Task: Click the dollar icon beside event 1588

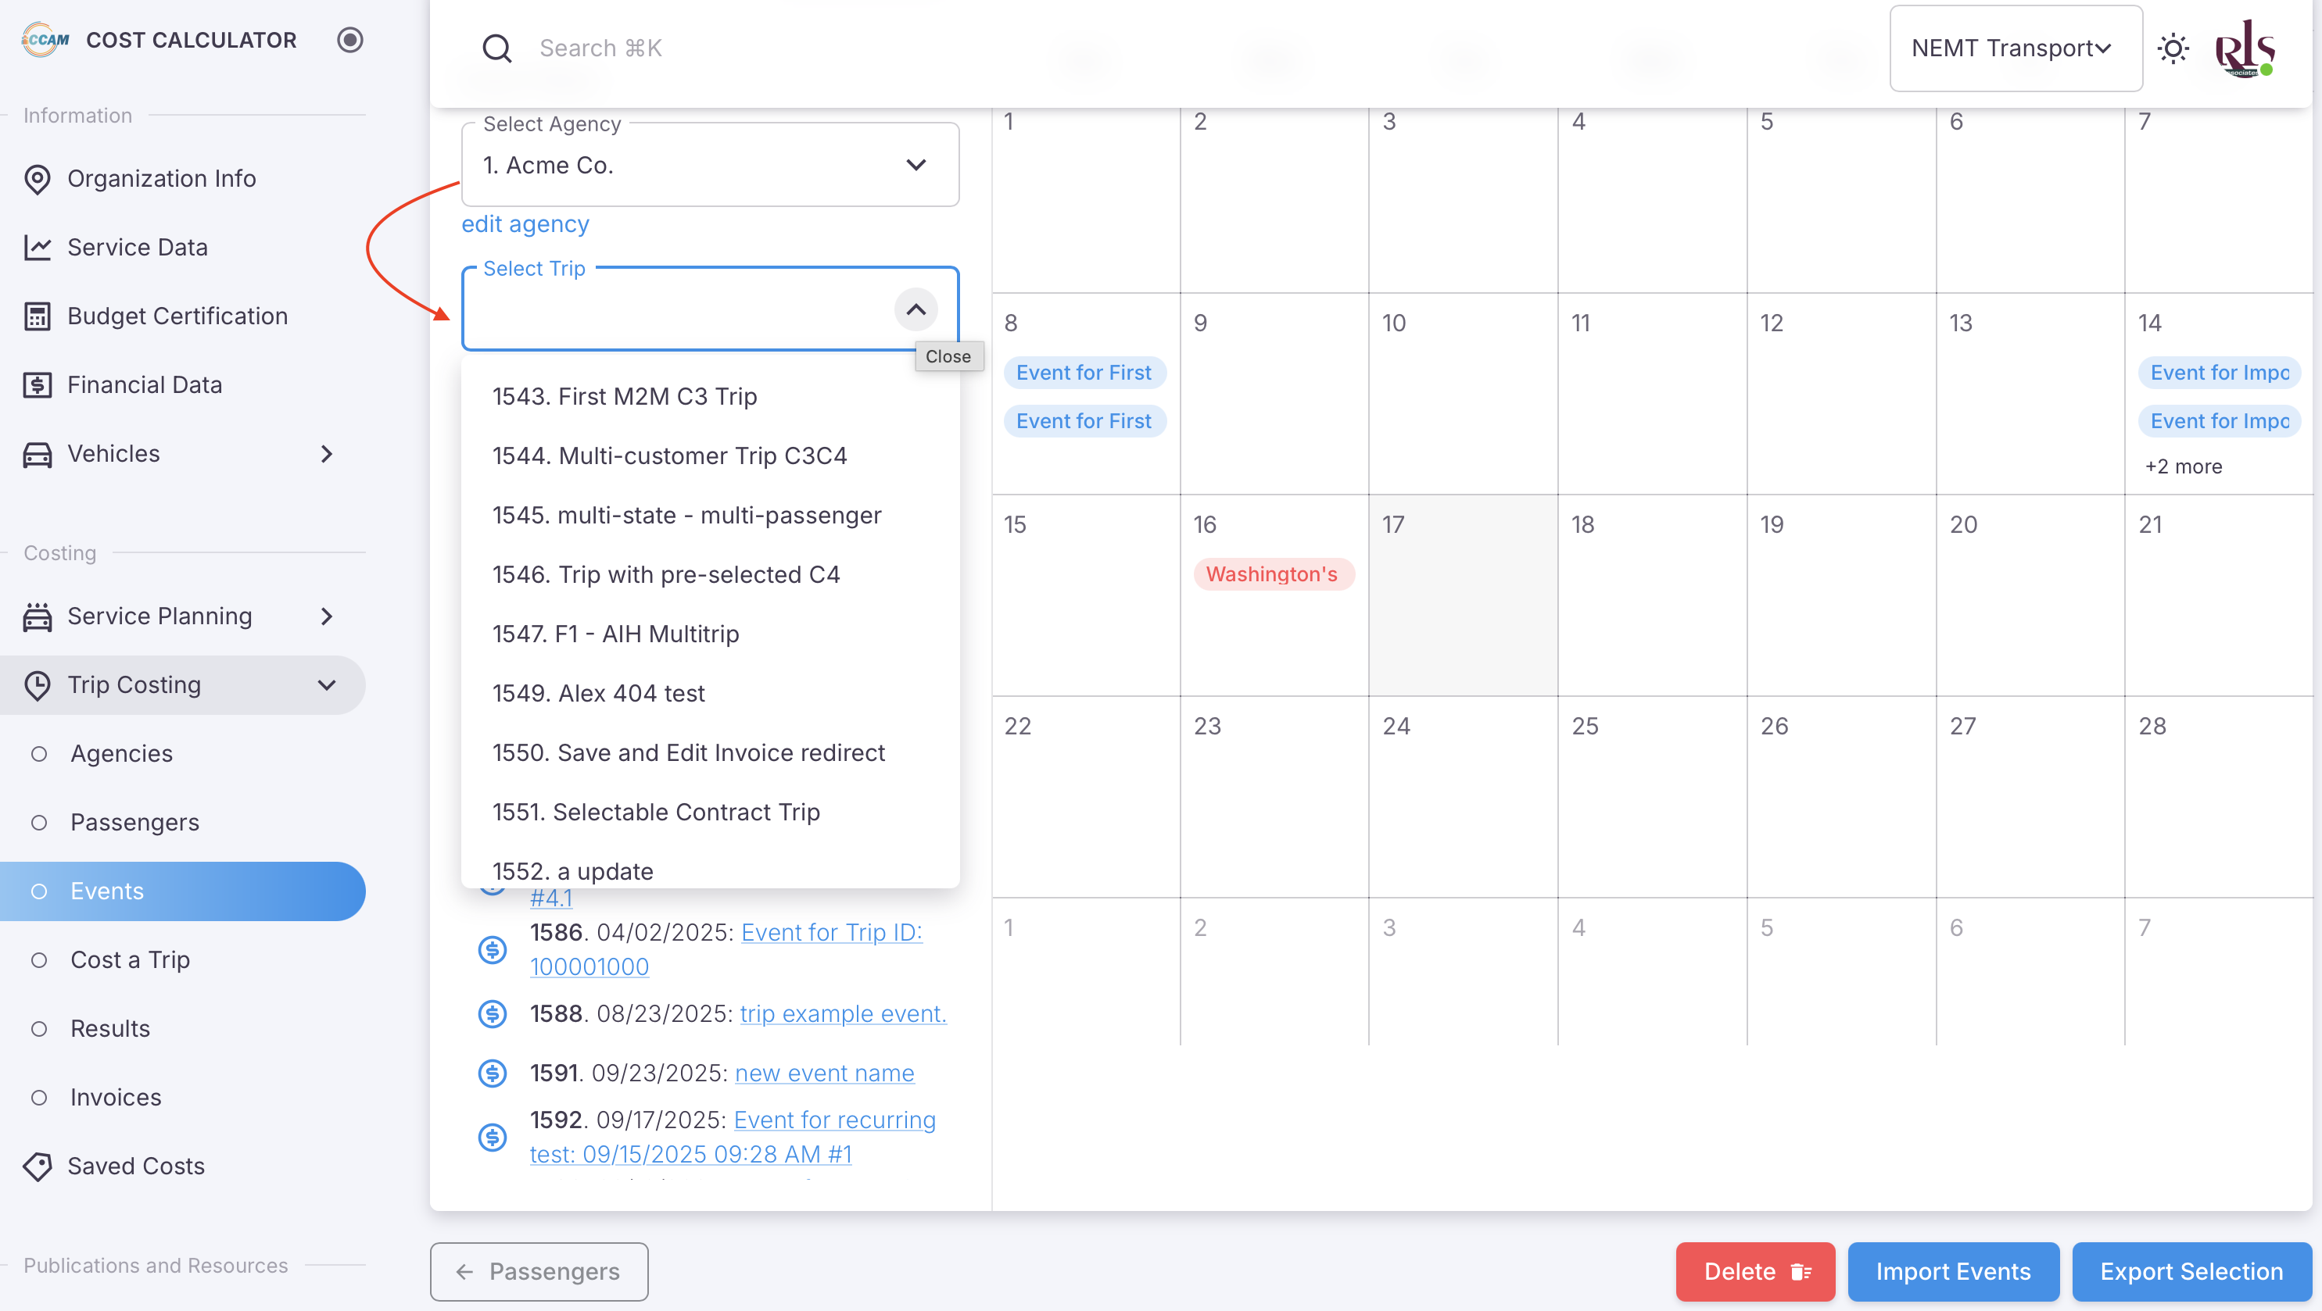Action: 493,1013
